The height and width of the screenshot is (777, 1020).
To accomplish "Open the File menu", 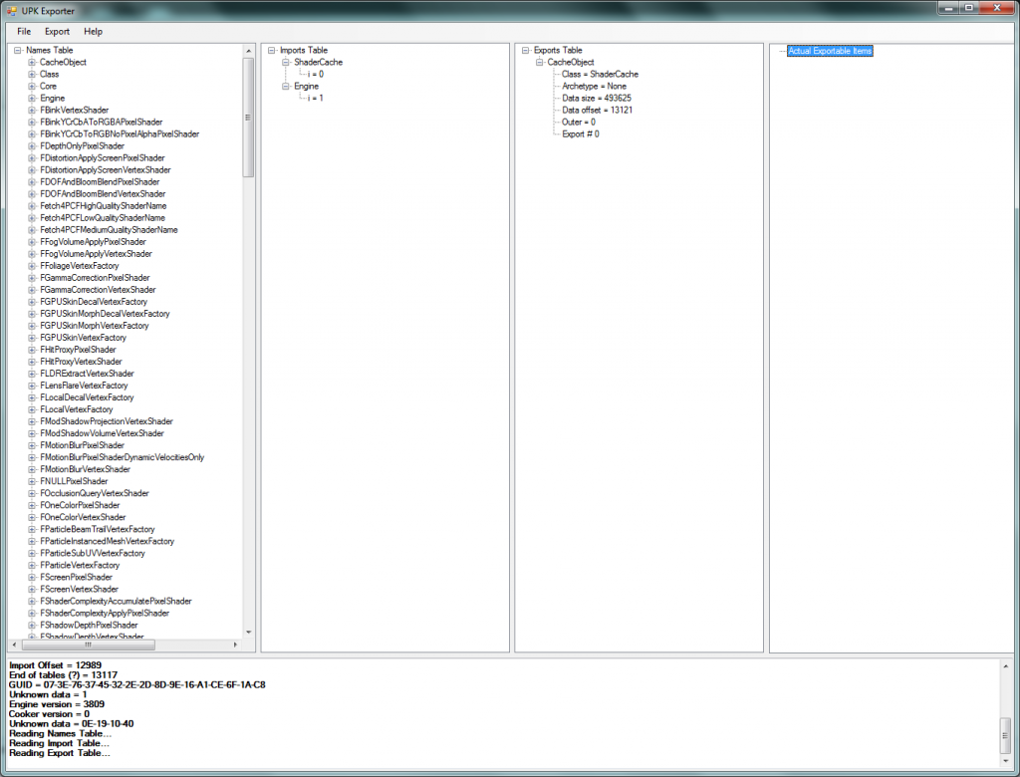I will click(x=24, y=32).
